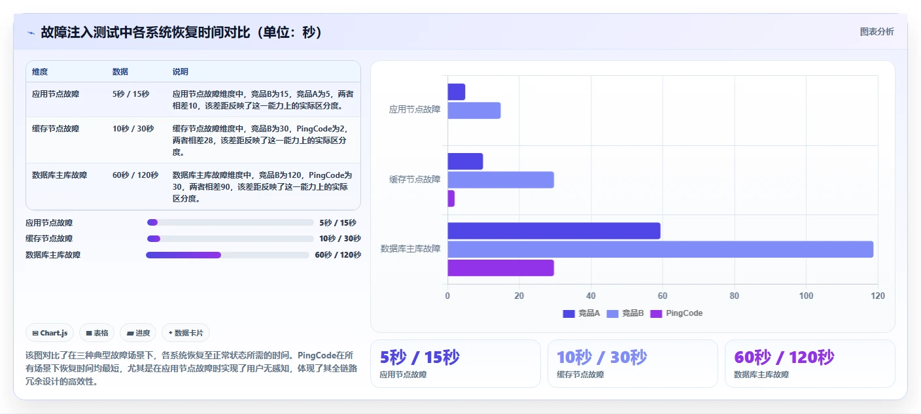The image size is (921, 414).
Task: Click 竞品A bar for 缓存节点故障
Action: [x=465, y=161]
